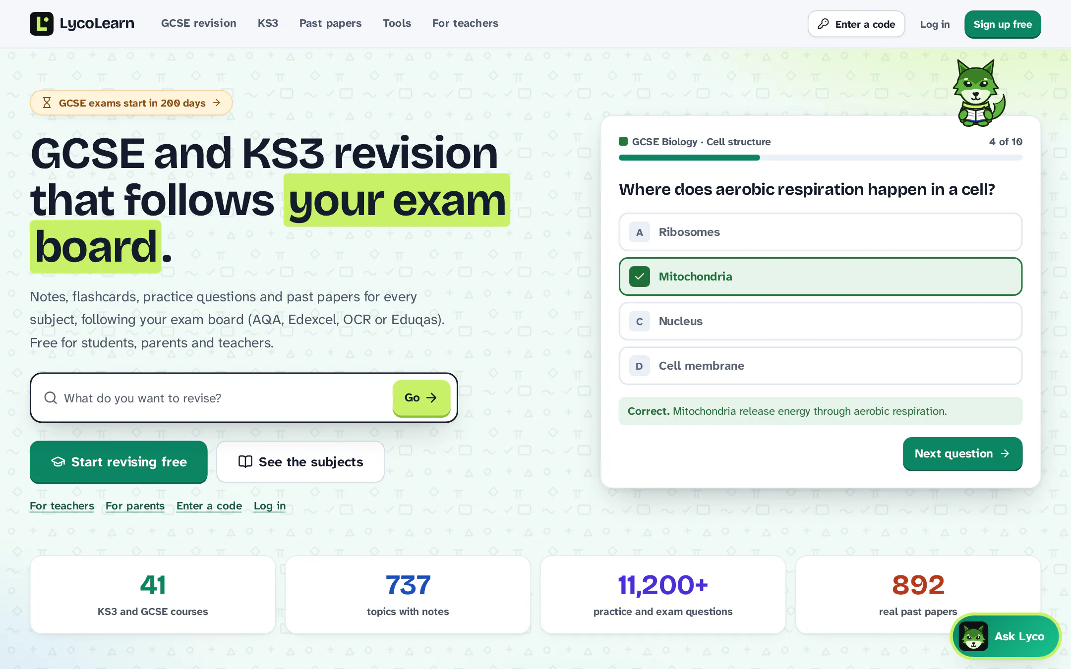The image size is (1071, 669).
Task: Click the open book icon on See subjects
Action: [x=245, y=462]
